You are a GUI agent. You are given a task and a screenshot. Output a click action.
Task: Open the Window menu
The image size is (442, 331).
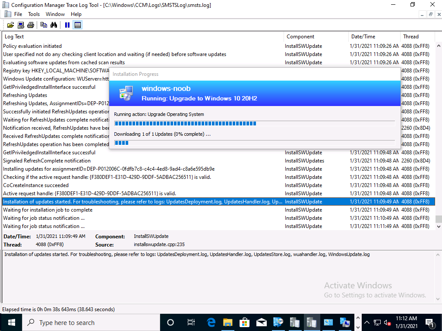click(55, 14)
